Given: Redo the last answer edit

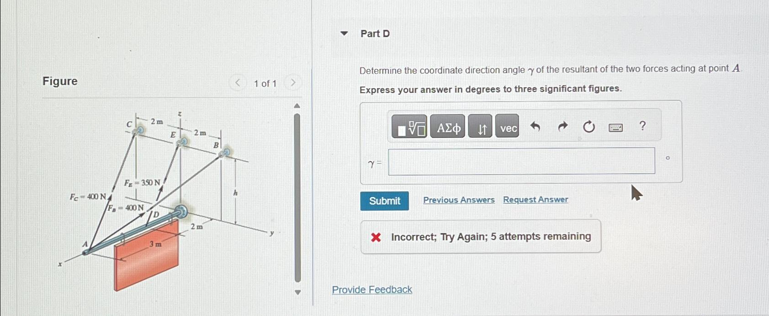Looking at the screenshot, I should pos(562,126).
